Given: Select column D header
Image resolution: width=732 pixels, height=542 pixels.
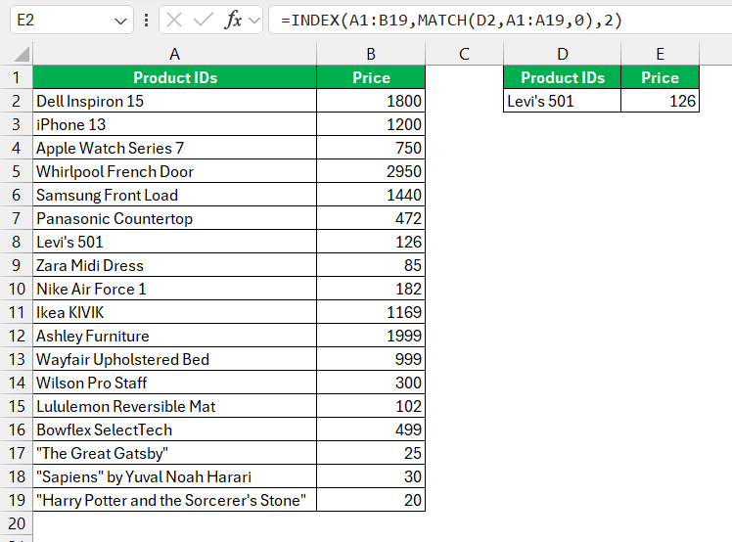Looking at the screenshot, I should [562, 54].
